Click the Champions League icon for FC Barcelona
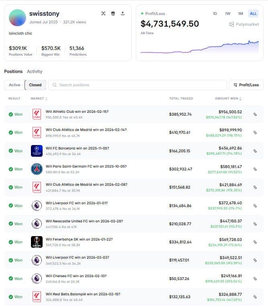Viewport: 268px width, 307px height. click(x=37, y=151)
